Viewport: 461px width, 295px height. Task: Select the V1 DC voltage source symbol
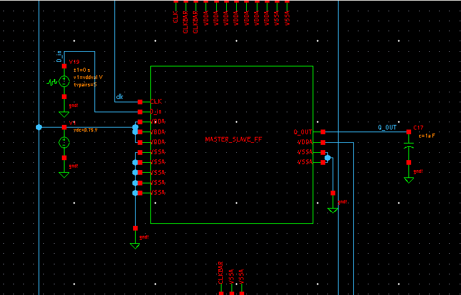(x=64, y=142)
